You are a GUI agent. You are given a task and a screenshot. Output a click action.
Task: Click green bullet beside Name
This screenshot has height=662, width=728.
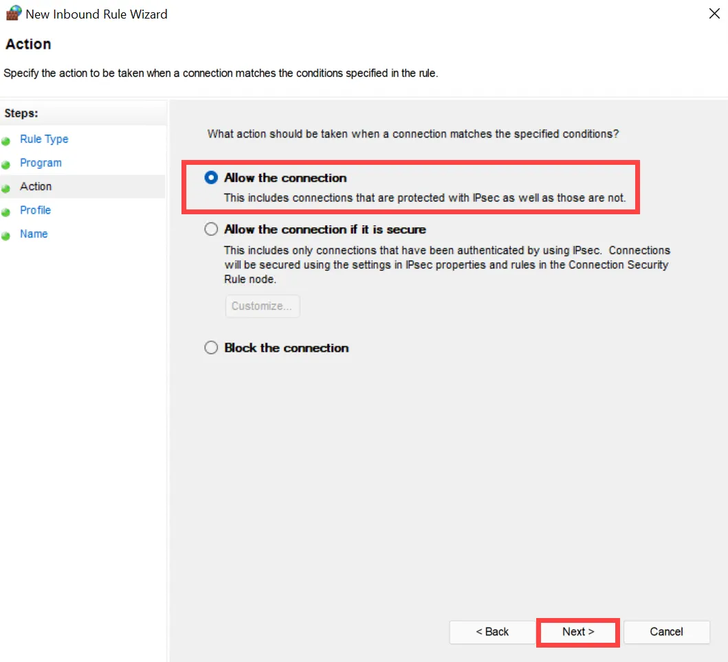coord(6,236)
